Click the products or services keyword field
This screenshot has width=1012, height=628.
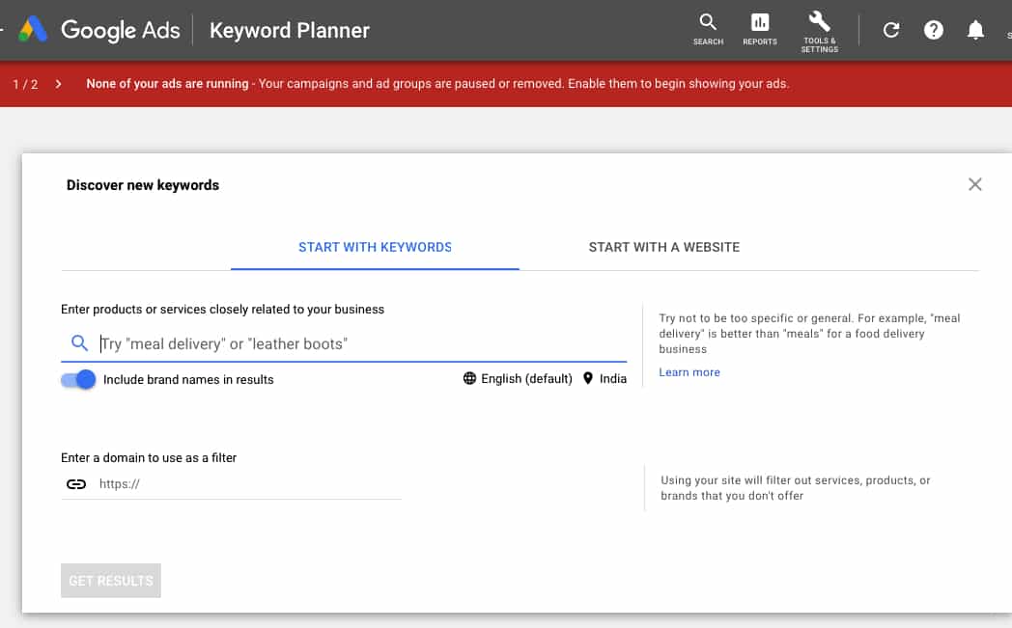pos(344,343)
